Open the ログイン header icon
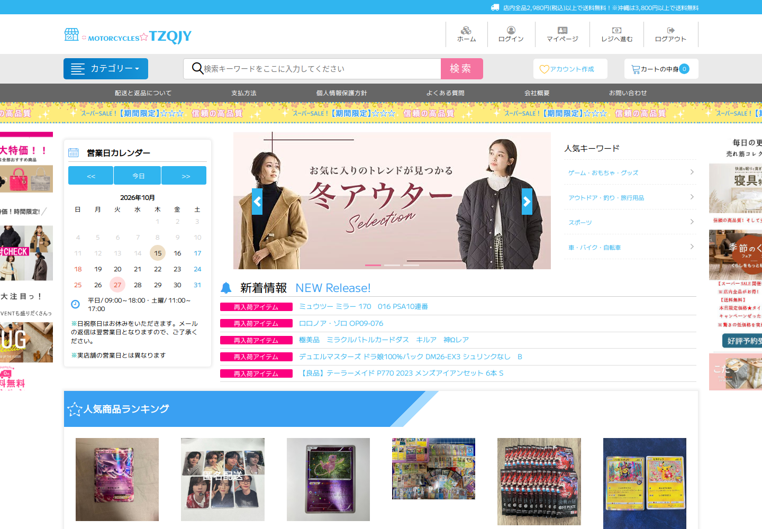 pyautogui.click(x=511, y=34)
